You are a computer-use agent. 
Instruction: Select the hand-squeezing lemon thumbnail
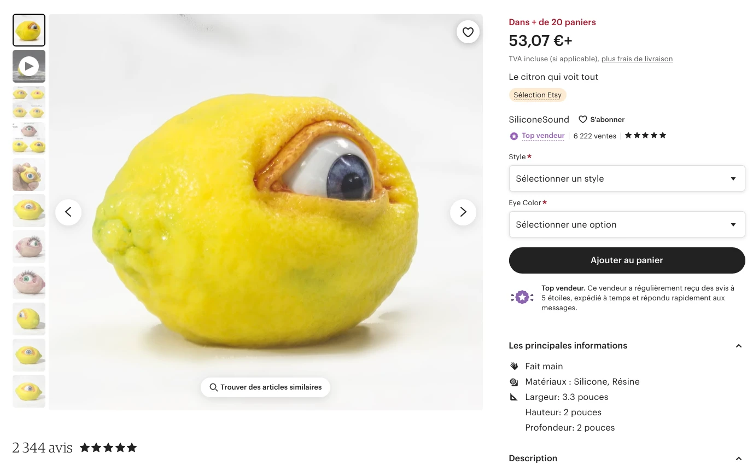[29, 175]
